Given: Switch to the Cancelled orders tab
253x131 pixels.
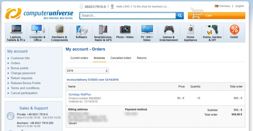Looking at the screenshot, I should coord(121,58).
